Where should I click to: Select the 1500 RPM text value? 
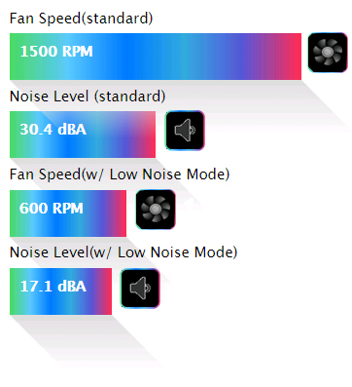point(56,52)
